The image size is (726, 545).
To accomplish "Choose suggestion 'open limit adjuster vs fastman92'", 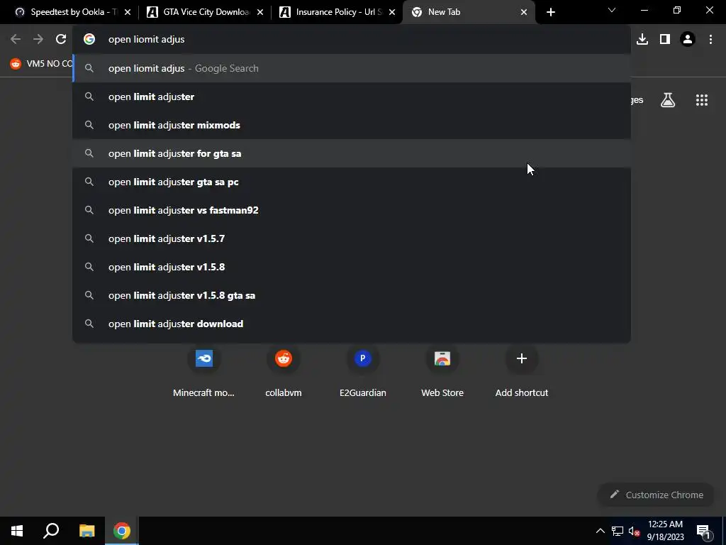I will 352,210.
